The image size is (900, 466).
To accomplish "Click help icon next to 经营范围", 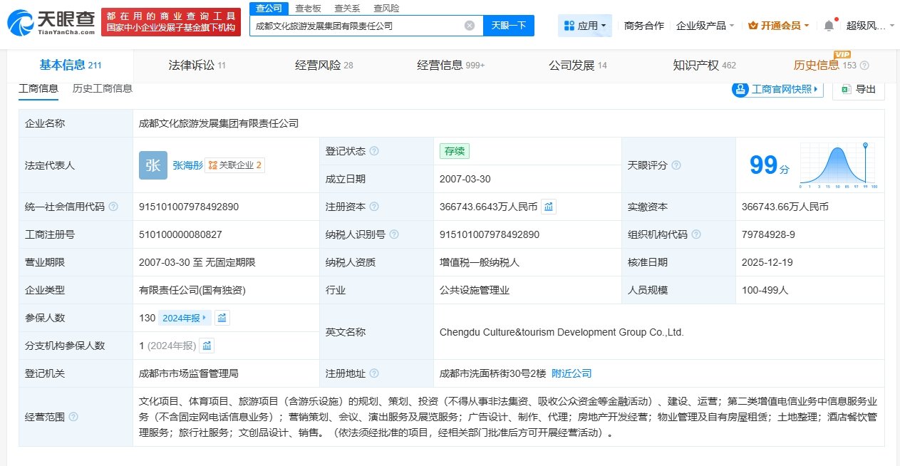I will pos(73,417).
